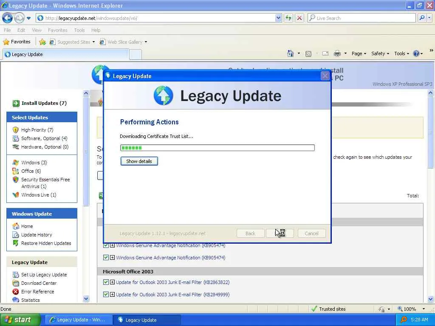Uncheck first Windows Genuine Advantage Notification checkbox
The width and height of the screenshot is (435, 326).
(106, 245)
